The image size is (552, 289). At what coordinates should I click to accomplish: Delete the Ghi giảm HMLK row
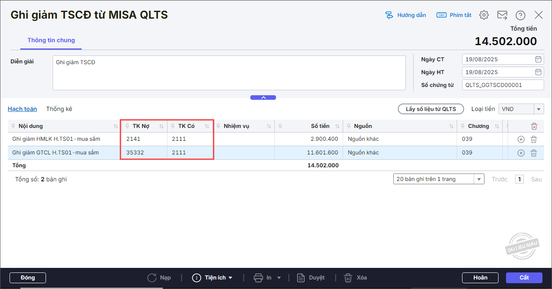tap(534, 140)
